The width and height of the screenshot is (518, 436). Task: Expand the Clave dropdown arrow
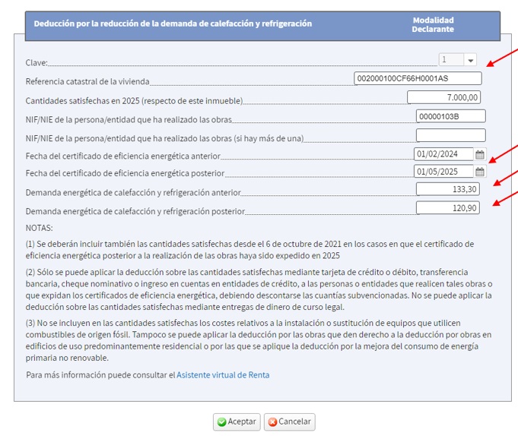[470, 60]
